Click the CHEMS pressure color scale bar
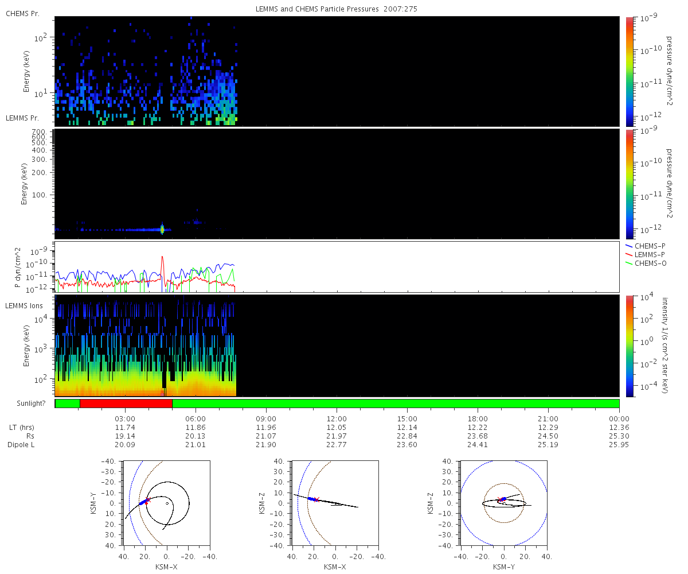Screen dimensions: 688x574 pyautogui.click(x=629, y=72)
